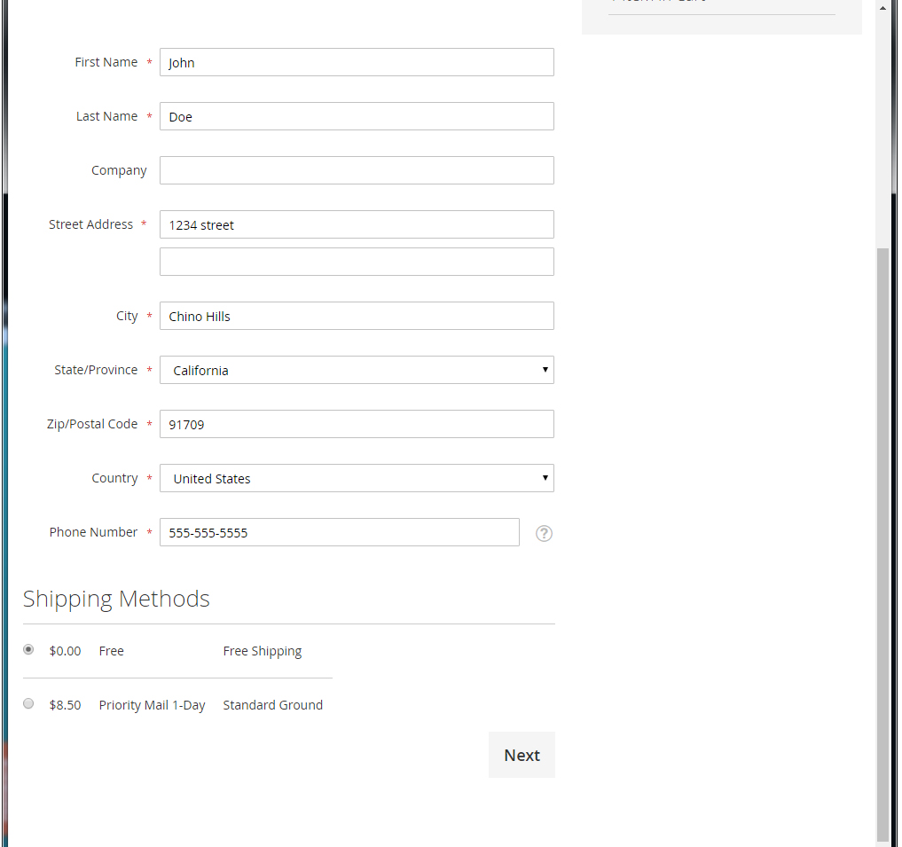Click the First Name field
Image resolution: width=902 pixels, height=847 pixels.
(x=355, y=62)
